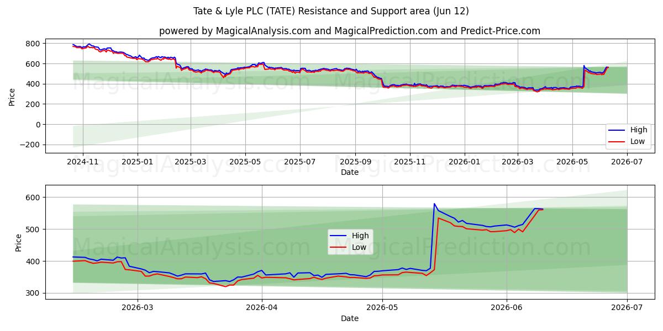663x331 pixels.
Task: Click the 'Date' axis label under top chart
Action: (x=350, y=173)
